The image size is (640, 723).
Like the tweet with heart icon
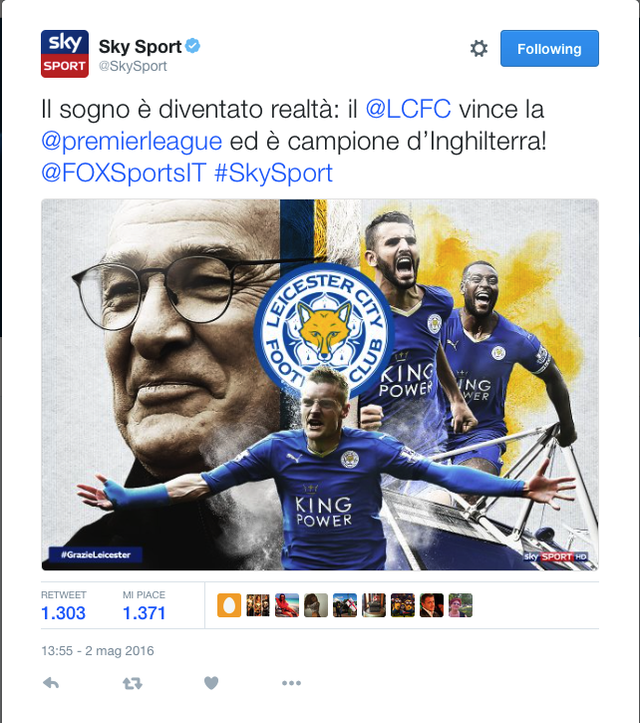211,683
